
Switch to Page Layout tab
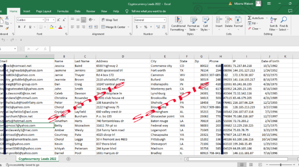point(44,11)
